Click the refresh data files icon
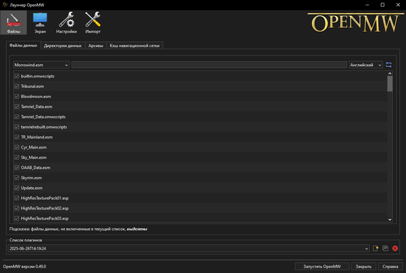The image size is (406, 273). click(x=389, y=65)
